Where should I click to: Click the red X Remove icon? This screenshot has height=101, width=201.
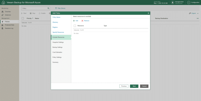(x=82, y=21)
